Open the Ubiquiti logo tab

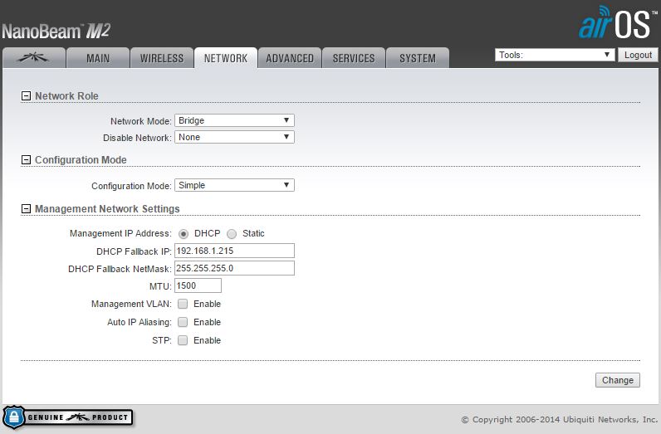tap(34, 58)
